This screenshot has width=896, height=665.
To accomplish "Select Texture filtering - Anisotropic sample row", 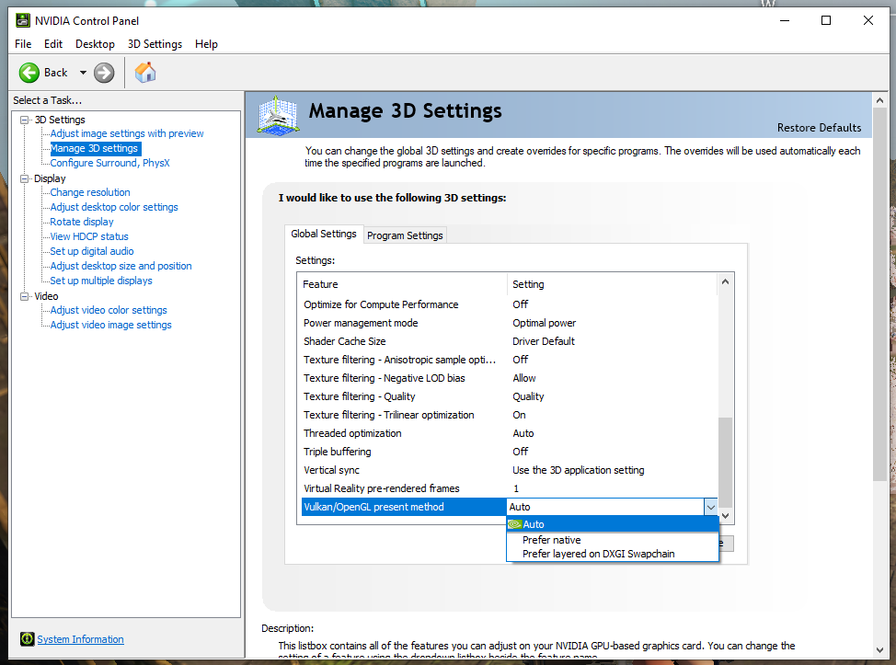I will 509,360.
